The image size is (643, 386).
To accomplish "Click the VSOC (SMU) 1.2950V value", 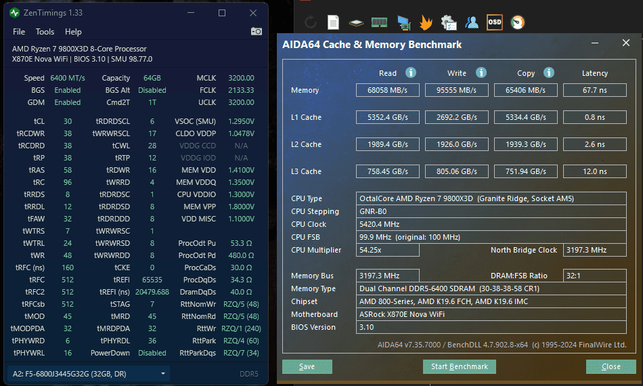I will tap(241, 121).
